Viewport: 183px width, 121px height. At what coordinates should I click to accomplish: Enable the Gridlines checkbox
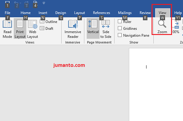point(120,28)
